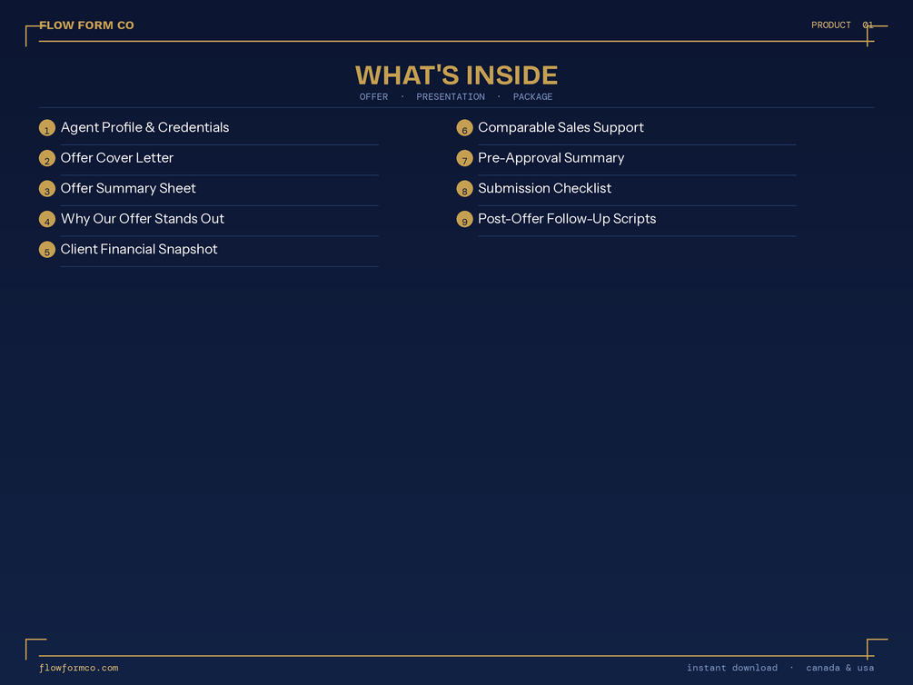Click the number 3 gold badge
This screenshot has height=685, width=913.
coord(47,189)
